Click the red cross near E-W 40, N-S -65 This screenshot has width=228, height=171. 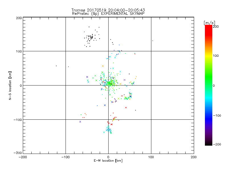126,108
